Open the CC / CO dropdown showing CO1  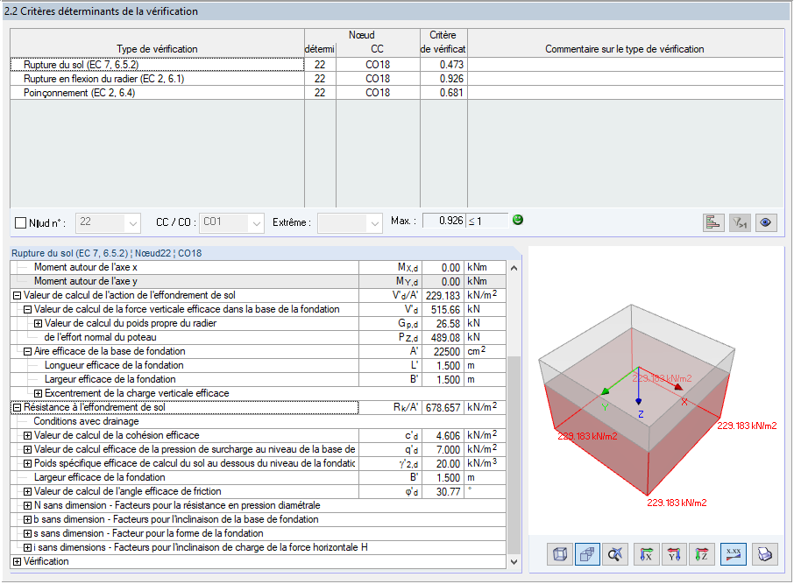click(x=231, y=222)
